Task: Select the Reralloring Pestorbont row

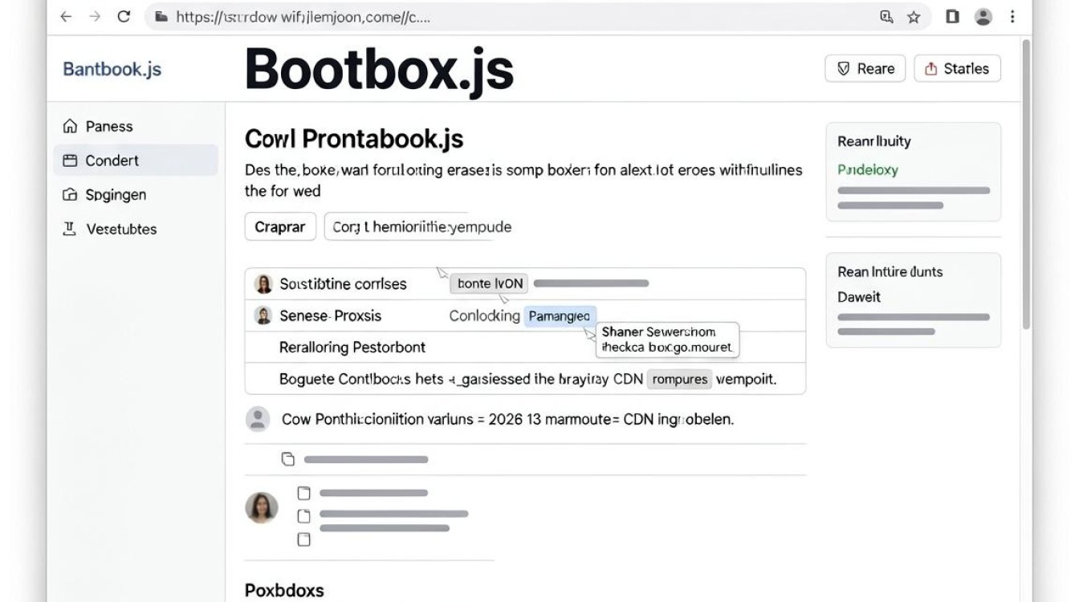Action: (525, 348)
